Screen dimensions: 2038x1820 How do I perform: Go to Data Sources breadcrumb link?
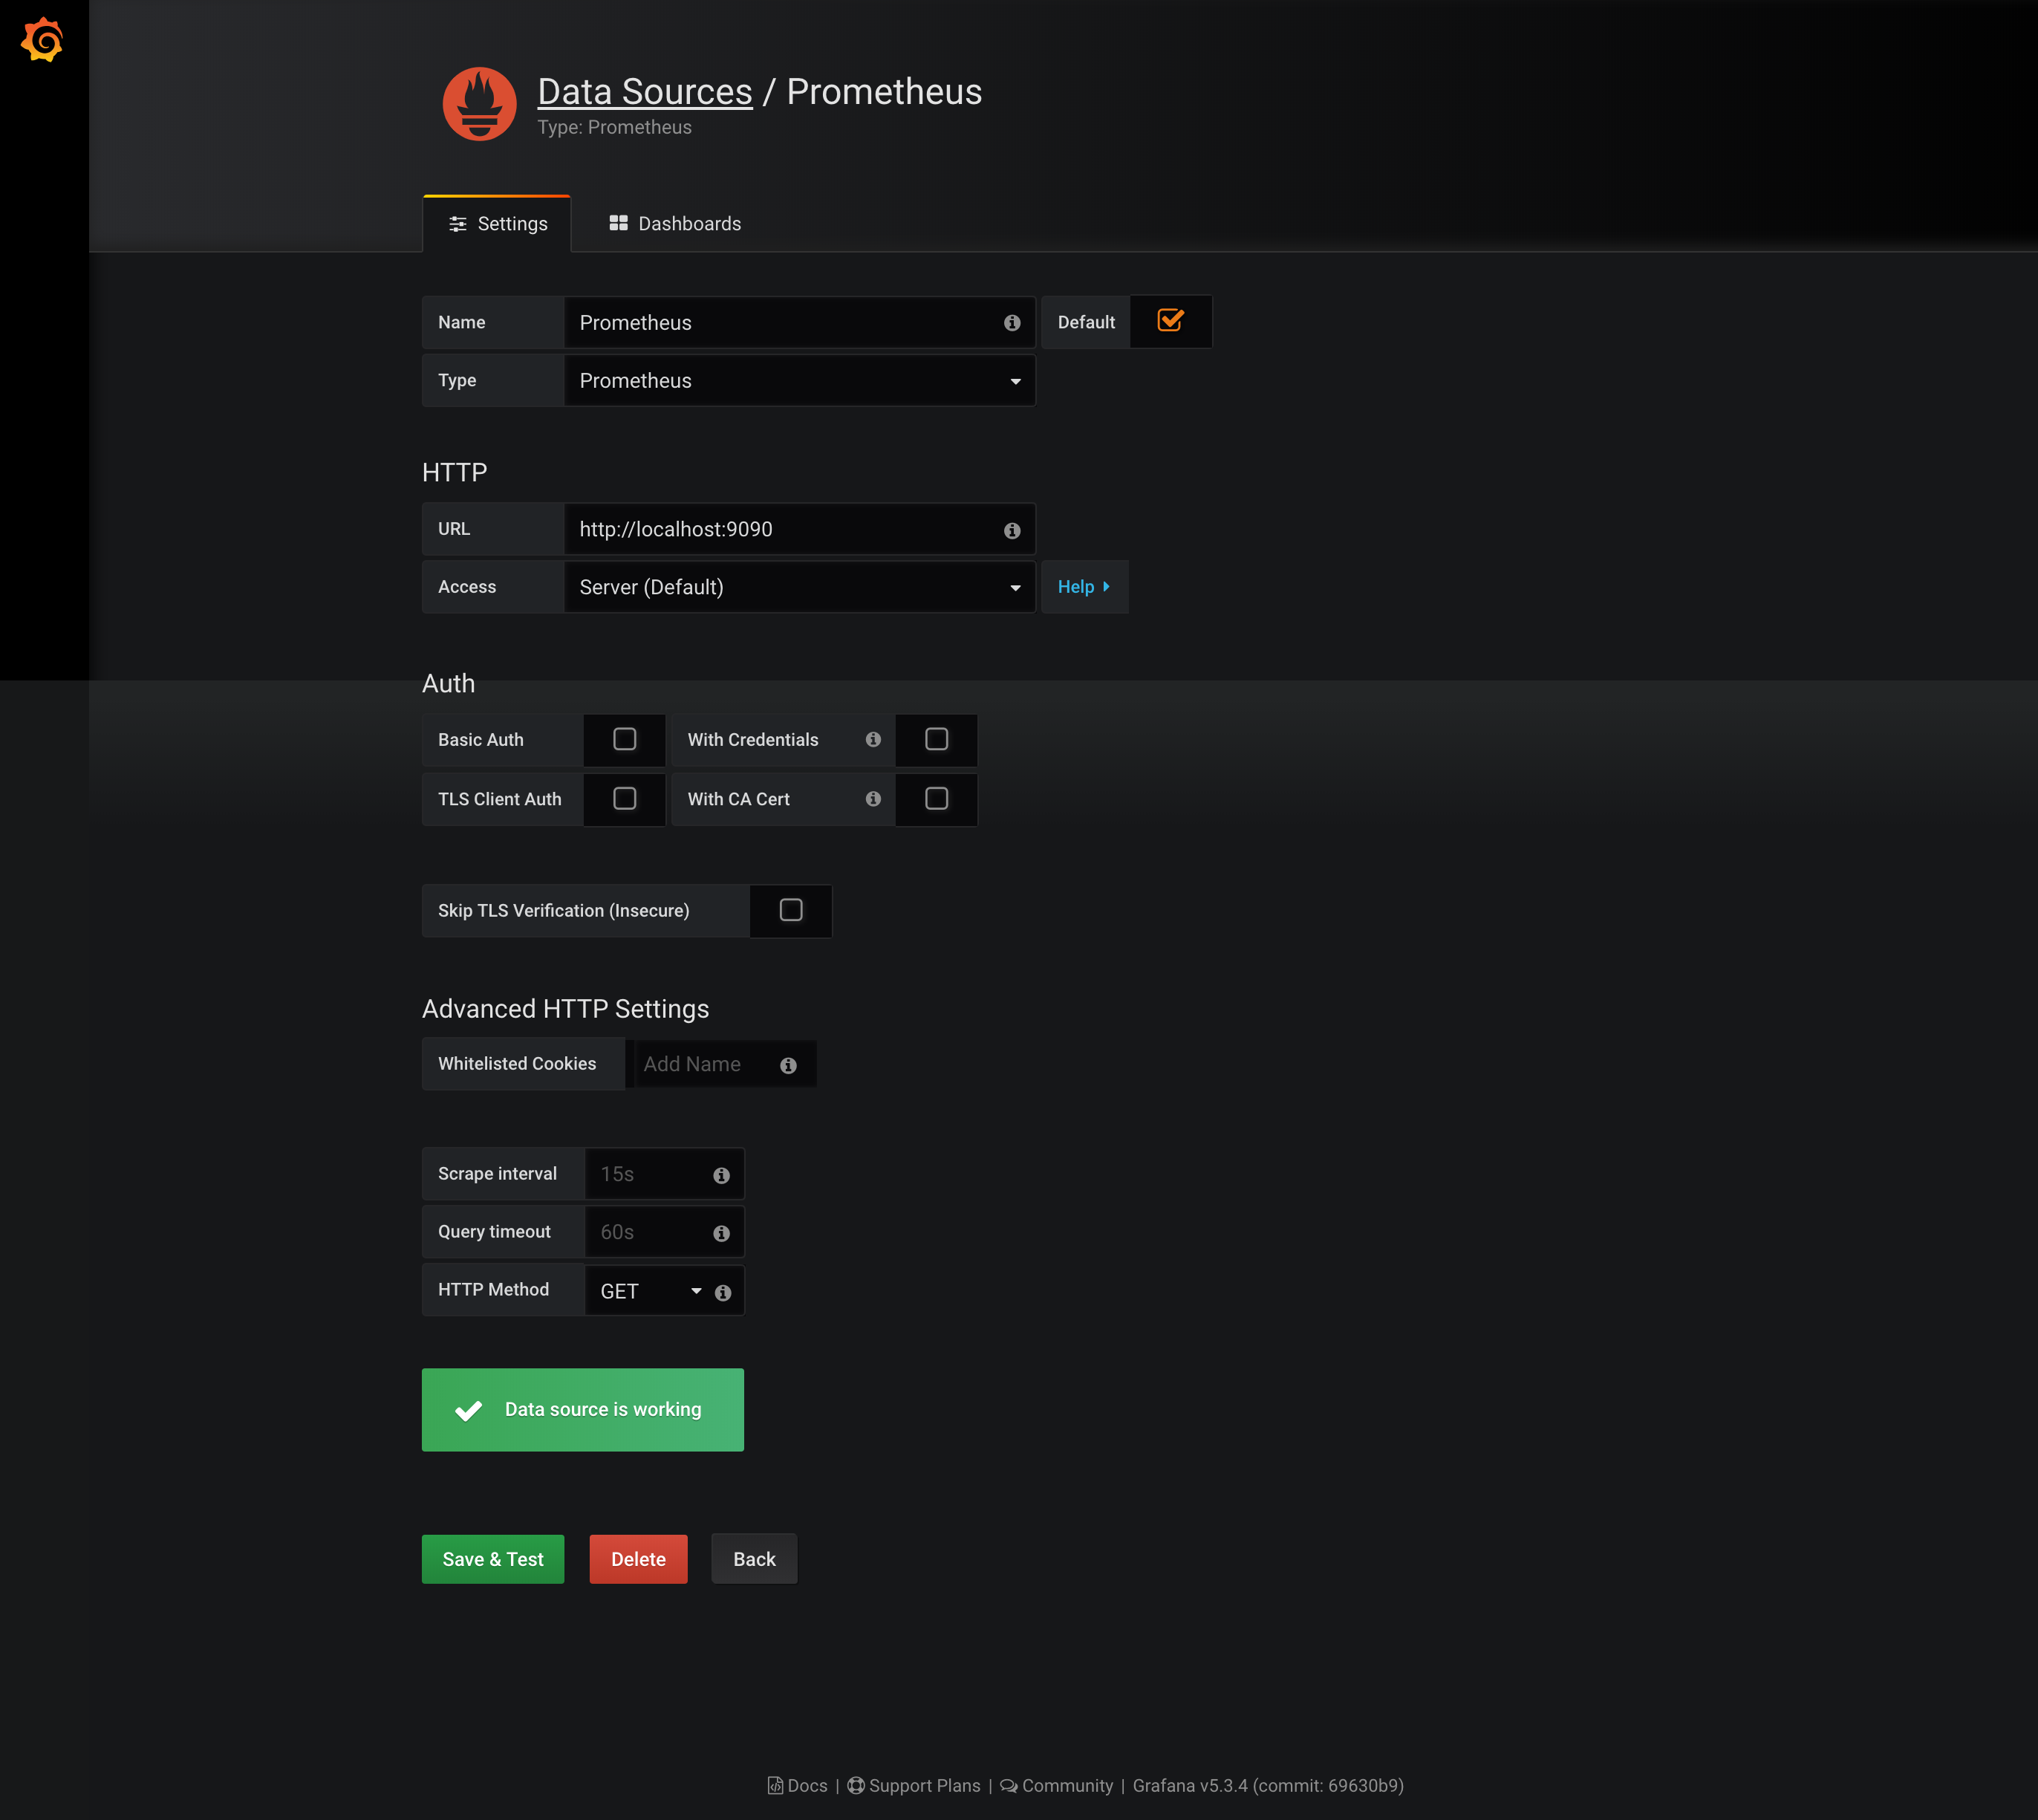click(644, 91)
